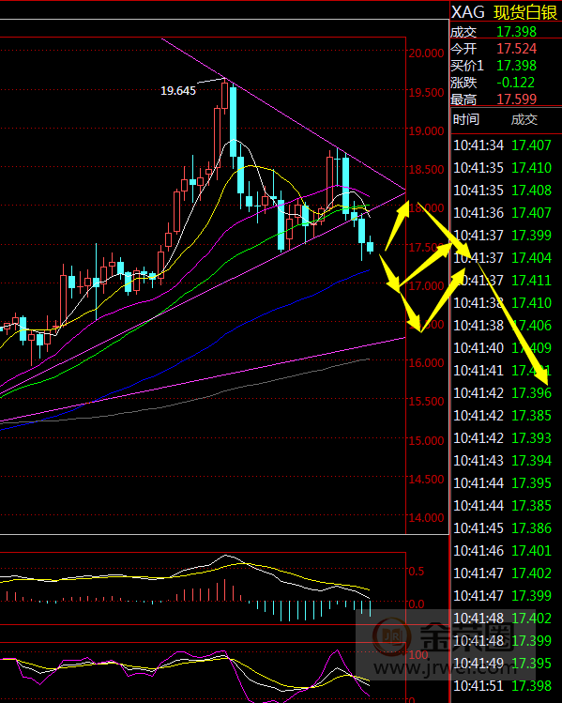Select the 10:41:45 tick time
This screenshot has width=562, height=703.
coord(478,528)
